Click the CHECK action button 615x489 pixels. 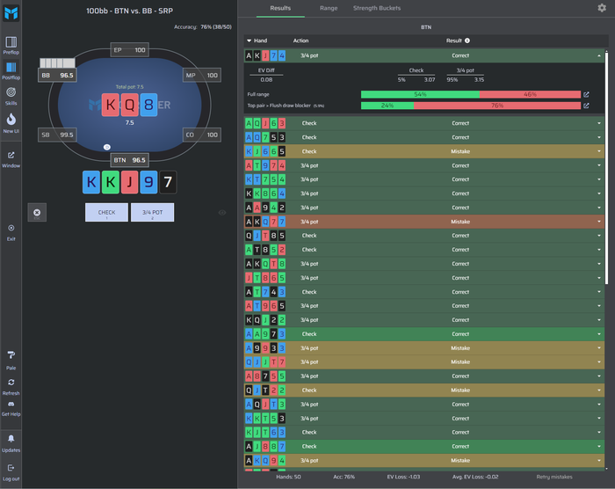coord(106,213)
